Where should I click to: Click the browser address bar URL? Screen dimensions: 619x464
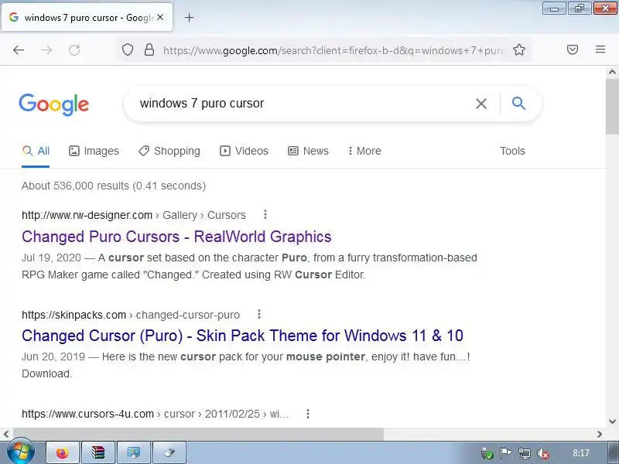click(x=333, y=50)
